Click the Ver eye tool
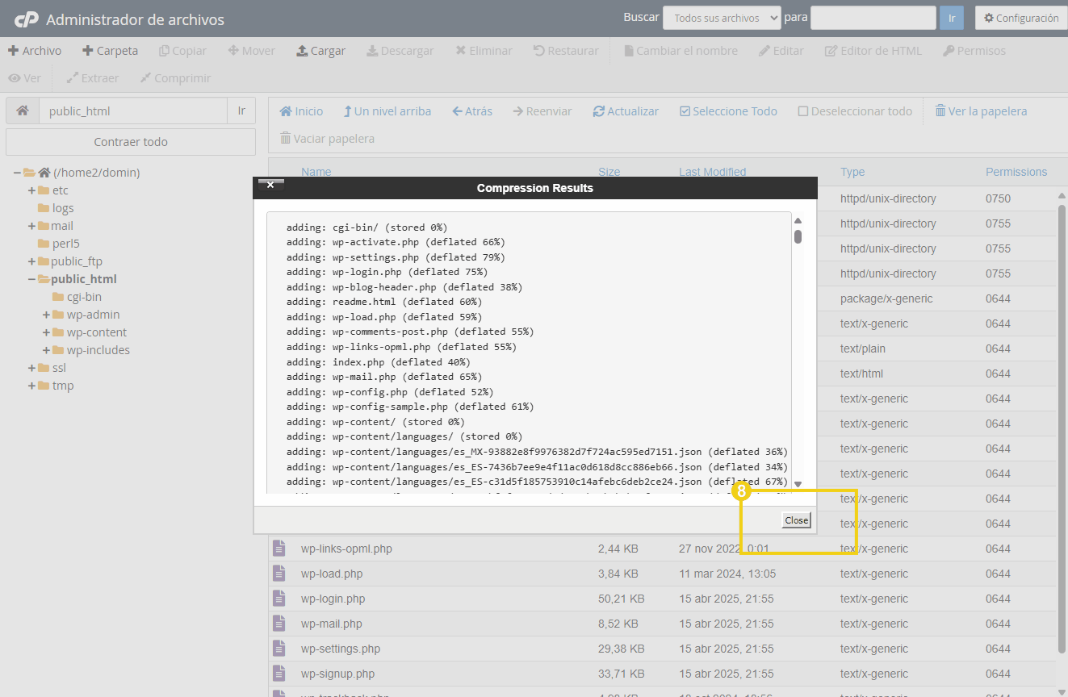 point(24,78)
